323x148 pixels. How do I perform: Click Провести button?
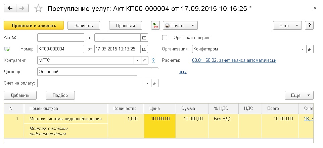(126, 26)
